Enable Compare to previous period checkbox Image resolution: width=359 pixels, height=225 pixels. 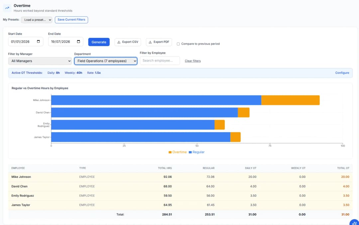[x=178, y=44]
